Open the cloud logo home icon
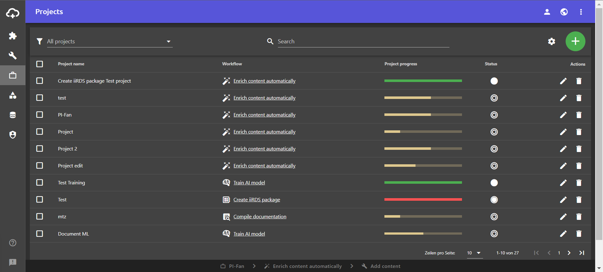603x272 pixels. pyautogui.click(x=13, y=13)
